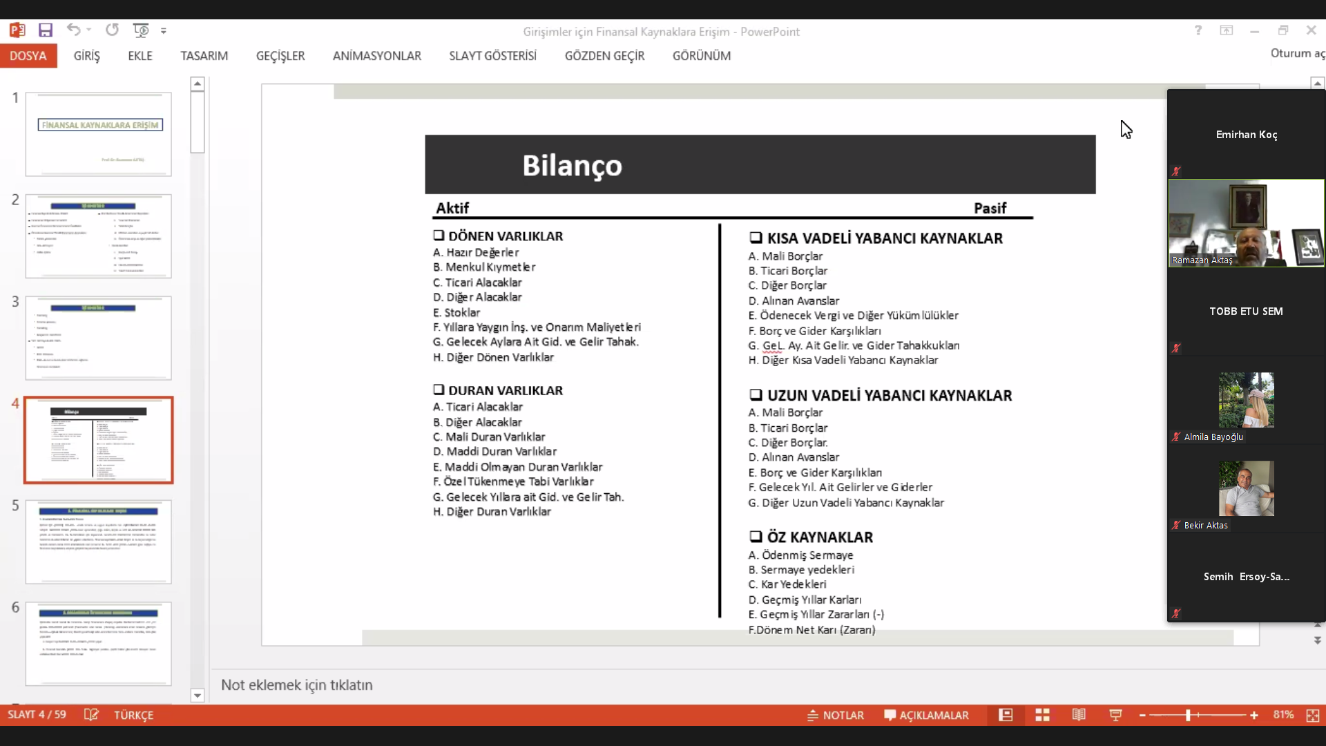Select Normal view button in status bar
Viewport: 1326px width, 746px height.
tap(1006, 715)
